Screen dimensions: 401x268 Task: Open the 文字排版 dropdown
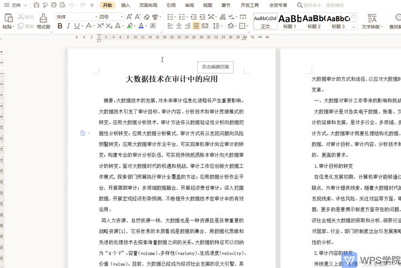click(x=372, y=21)
